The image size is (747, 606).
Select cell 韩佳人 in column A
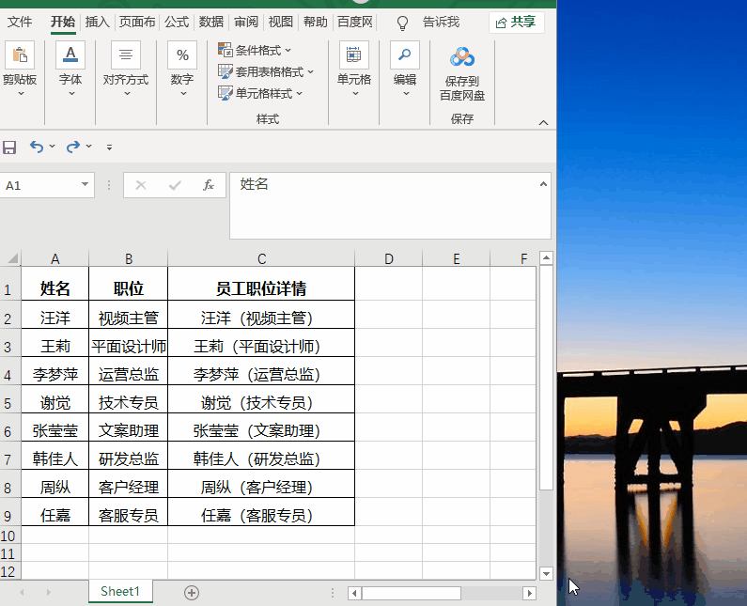click(55, 456)
